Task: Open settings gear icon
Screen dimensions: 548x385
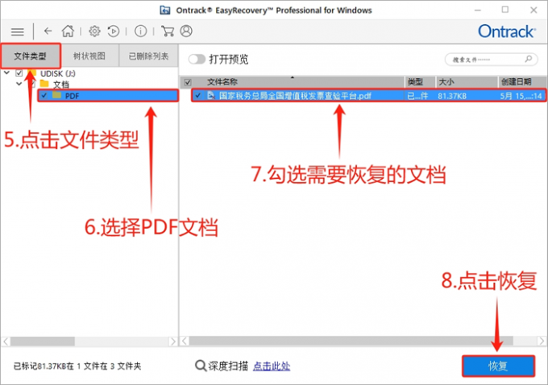Action: pyautogui.click(x=94, y=31)
